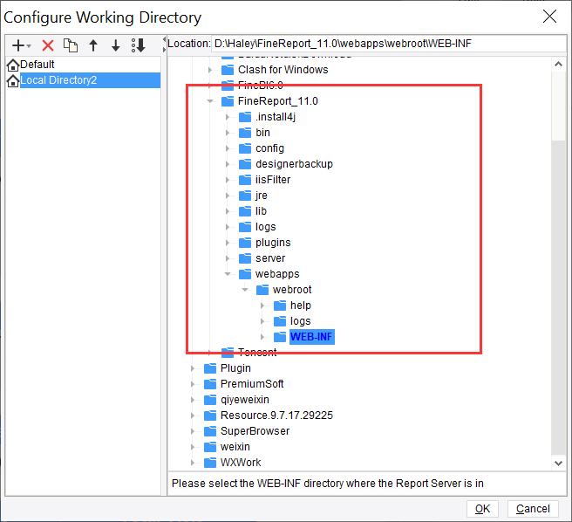
Task: Select the Clash for Windows folder icon
Action: click(228, 70)
